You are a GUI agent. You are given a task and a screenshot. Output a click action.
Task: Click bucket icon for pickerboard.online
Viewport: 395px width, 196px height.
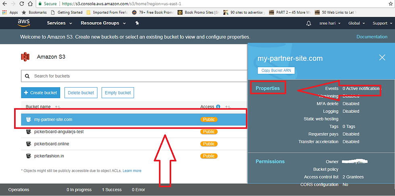click(29, 144)
